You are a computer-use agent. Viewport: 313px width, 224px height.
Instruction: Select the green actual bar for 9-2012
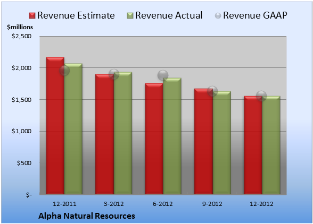click(221, 143)
